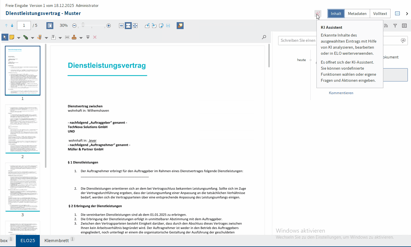Select the yellow sticky note annotation tool
This screenshot has width=411, height=247.
click(x=12, y=37)
